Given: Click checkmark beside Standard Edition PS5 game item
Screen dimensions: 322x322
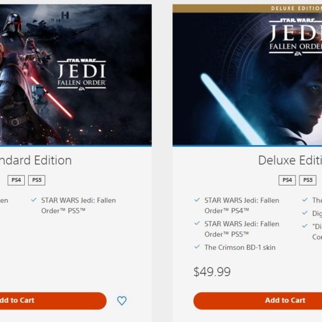Looking at the screenshot, I should pos(34,200).
